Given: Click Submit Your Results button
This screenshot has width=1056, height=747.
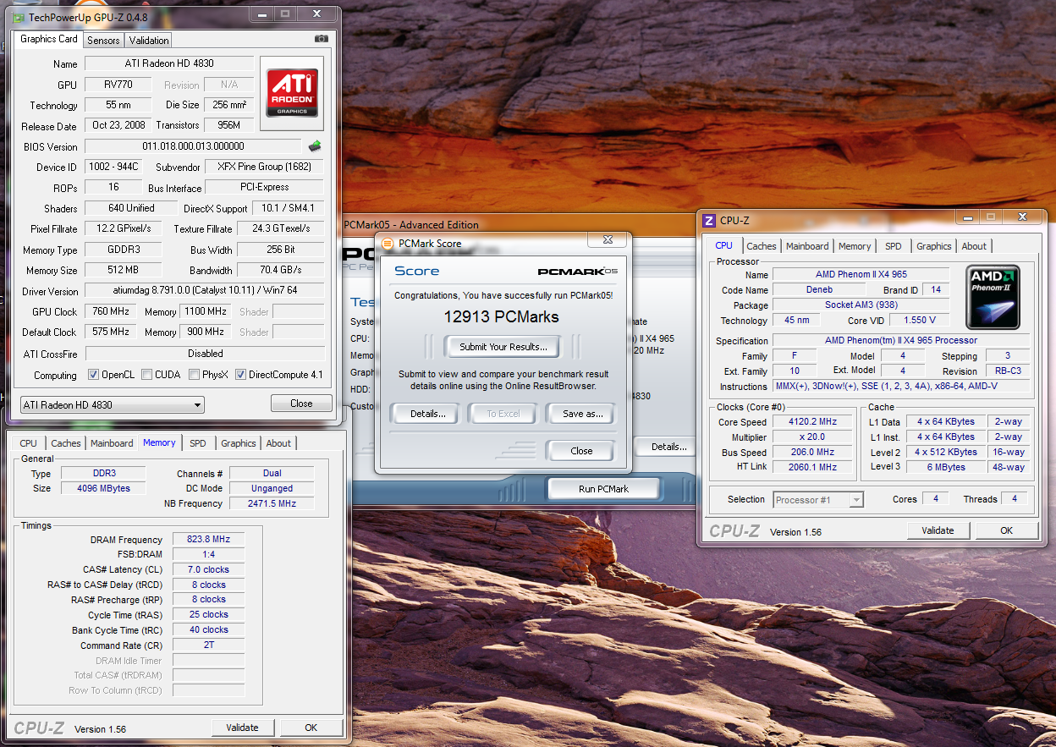Looking at the screenshot, I should tap(503, 347).
